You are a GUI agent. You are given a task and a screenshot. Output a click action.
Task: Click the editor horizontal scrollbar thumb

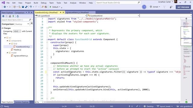click(x=99, y=102)
